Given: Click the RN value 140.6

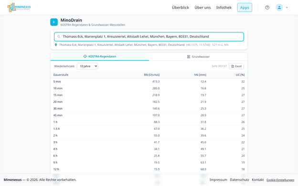Looking at the screenshot, I should pyautogui.click(x=156, y=109).
